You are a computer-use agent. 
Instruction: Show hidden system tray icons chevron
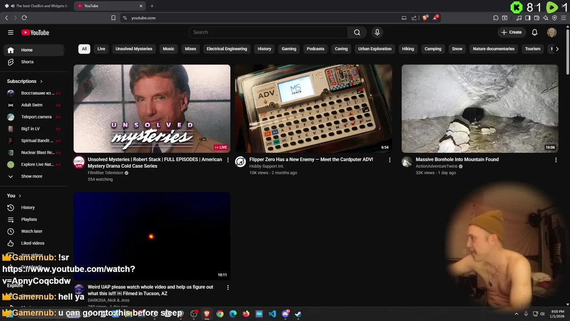(517, 314)
